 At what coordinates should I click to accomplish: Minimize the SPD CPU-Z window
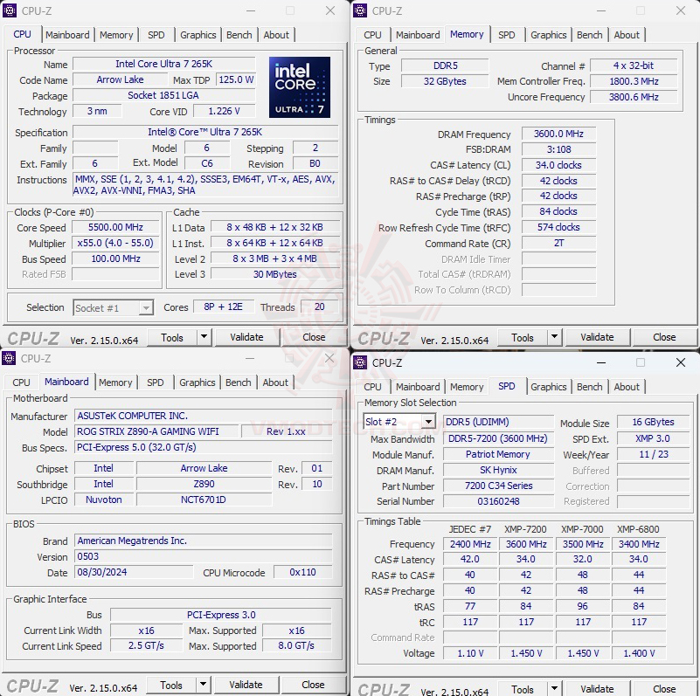point(601,362)
